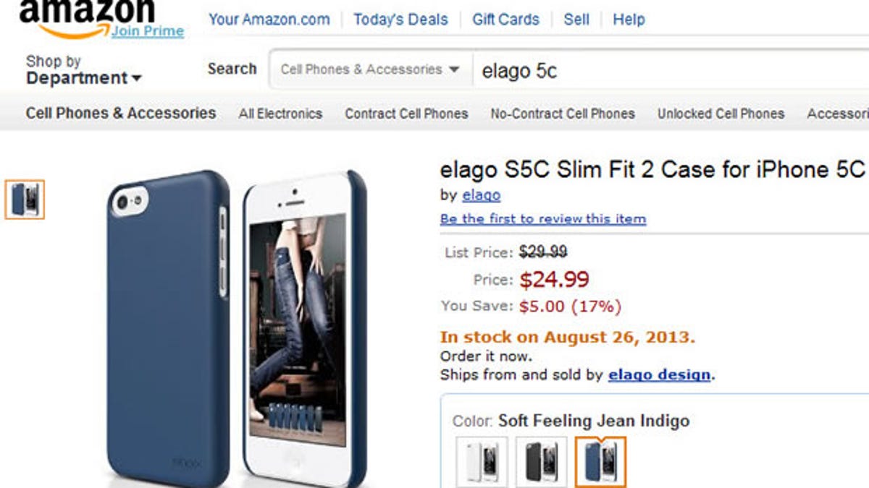This screenshot has height=488, width=869.
Task: Open the Join Prime link
Action: [x=148, y=32]
